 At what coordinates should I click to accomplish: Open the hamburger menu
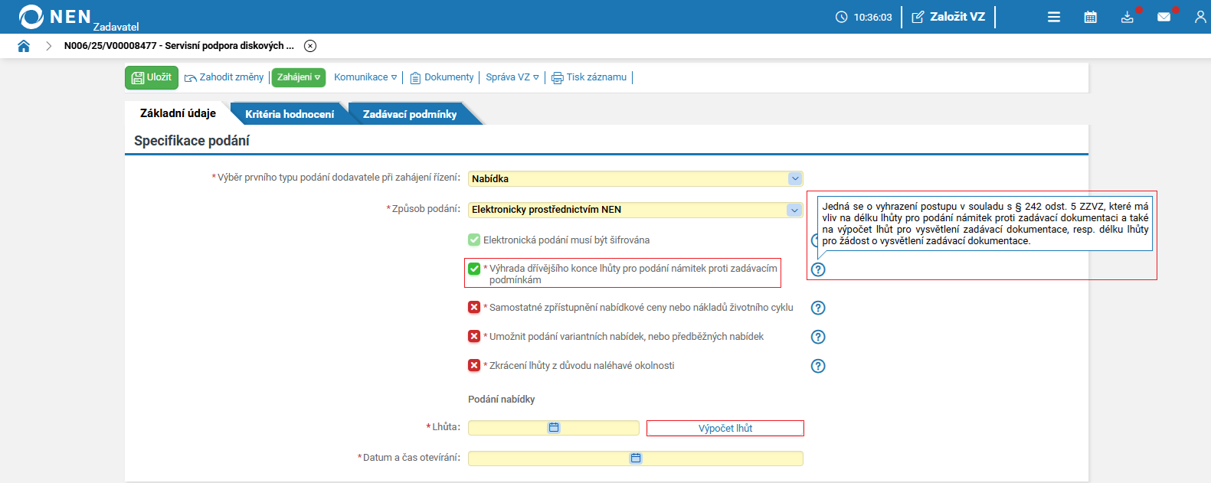[x=1054, y=17]
